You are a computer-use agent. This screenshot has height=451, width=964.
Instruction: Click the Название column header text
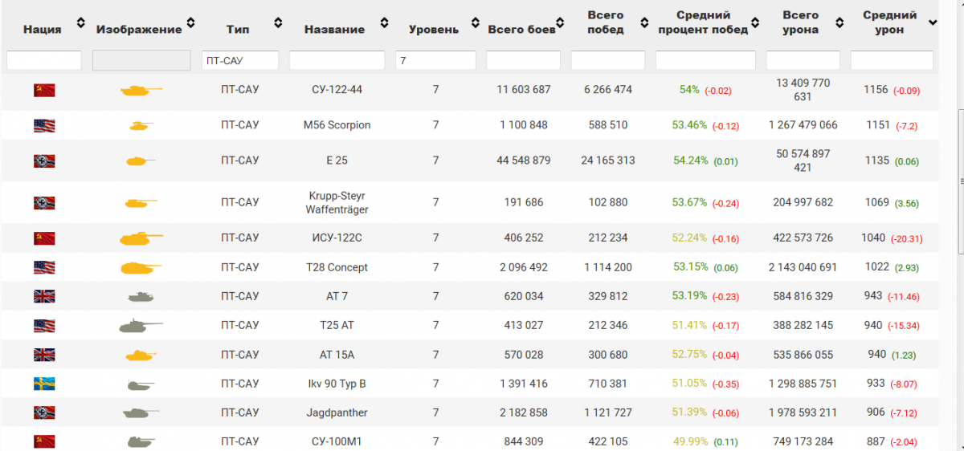point(334,30)
